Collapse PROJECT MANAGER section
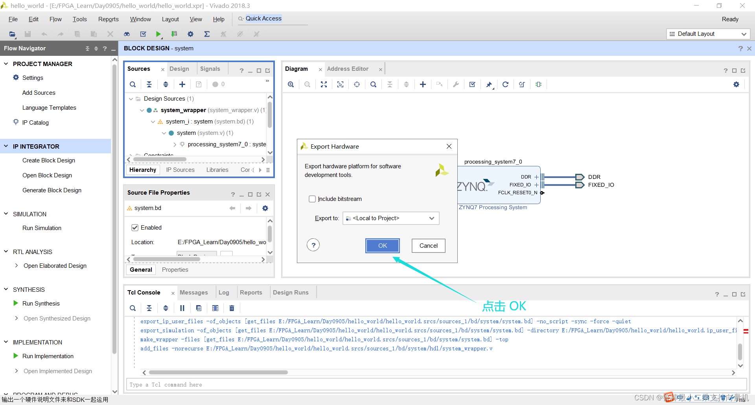755x405 pixels. coord(6,64)
